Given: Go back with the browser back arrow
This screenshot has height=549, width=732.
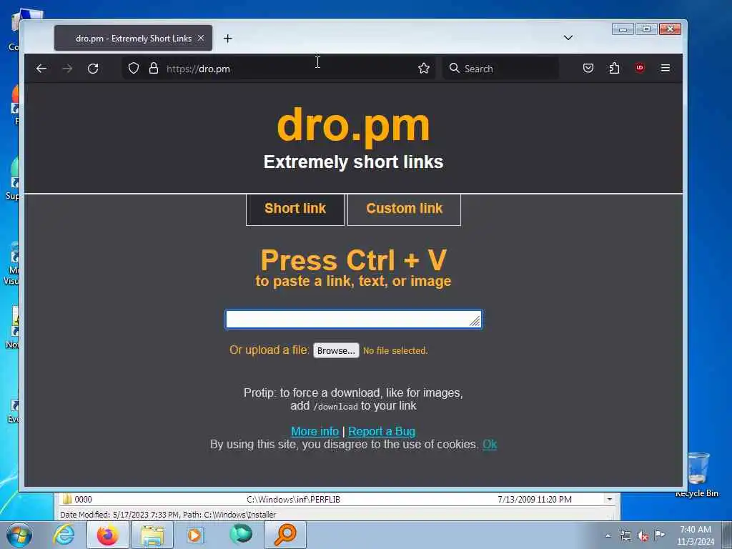Looking at the screenshot, I should [x=41, y=69].
